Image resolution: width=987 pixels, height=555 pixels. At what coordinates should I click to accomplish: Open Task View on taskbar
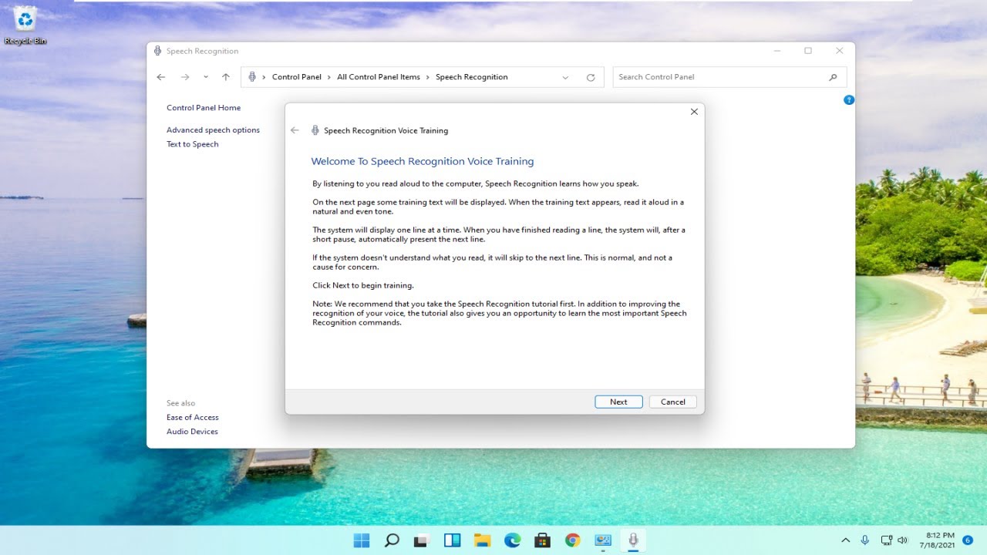pyautogui.click(x=422, y=540)
